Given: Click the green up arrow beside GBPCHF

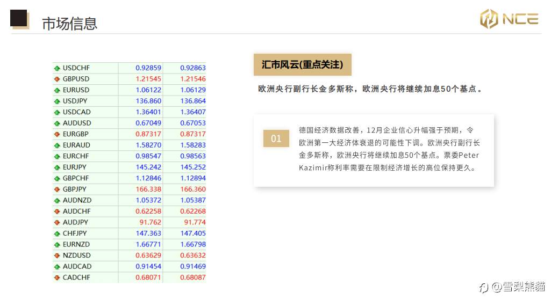Looking at the screenshot, I should coord(57,179).
